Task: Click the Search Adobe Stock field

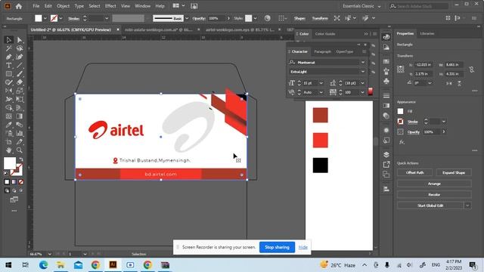Action: [x=419, y=6]
